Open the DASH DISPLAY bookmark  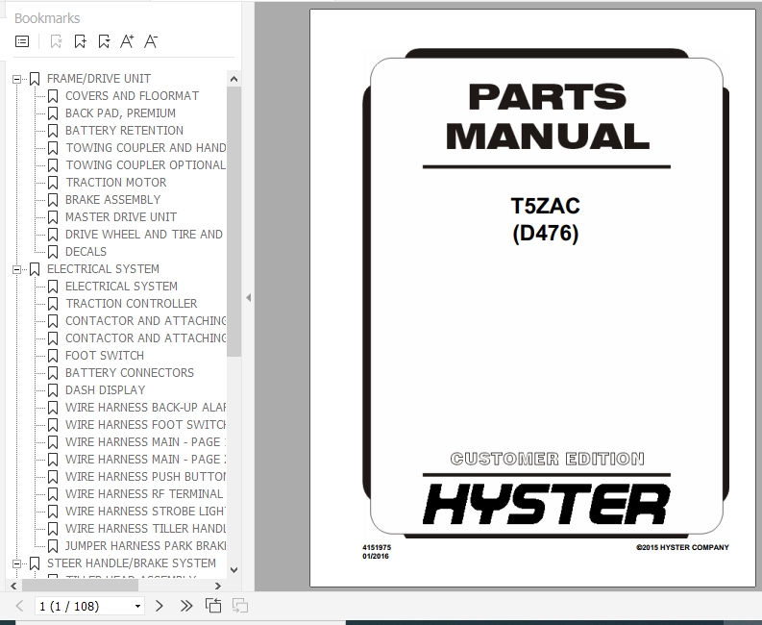click(x=106, y=390)
